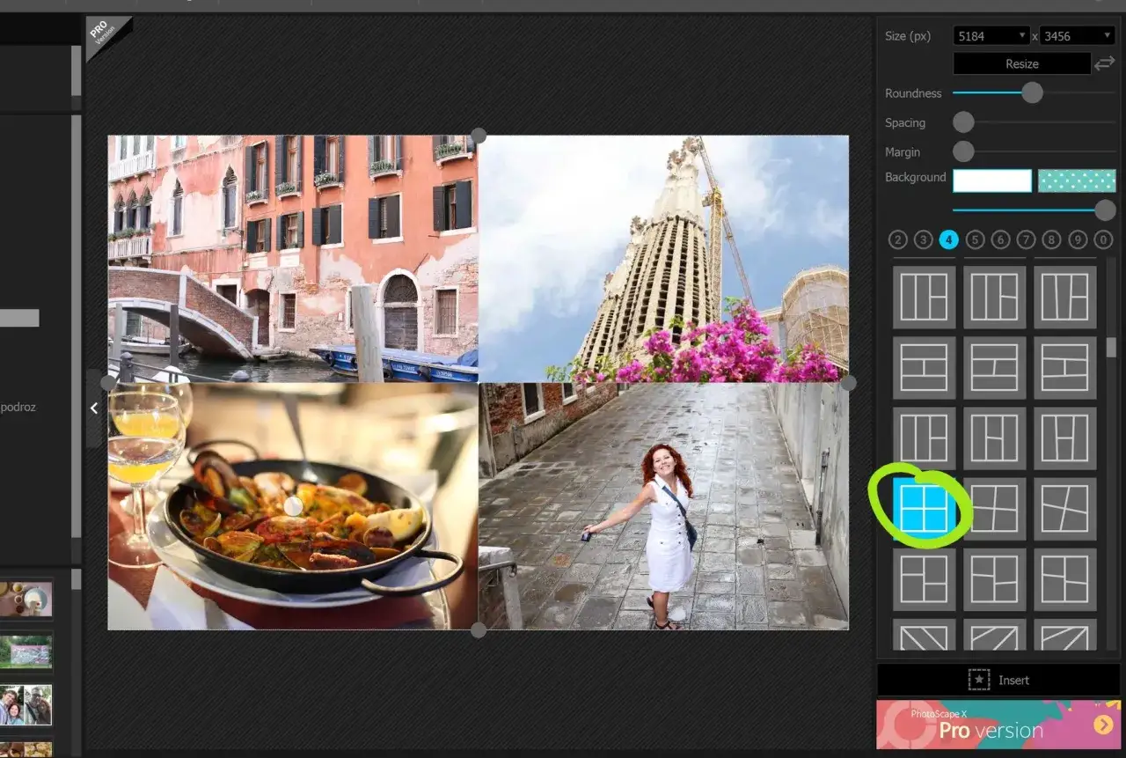This screenshot has height=758, width=1126.
Task: Click the Roundness slider handle
Action: [x=1032, y=92]
